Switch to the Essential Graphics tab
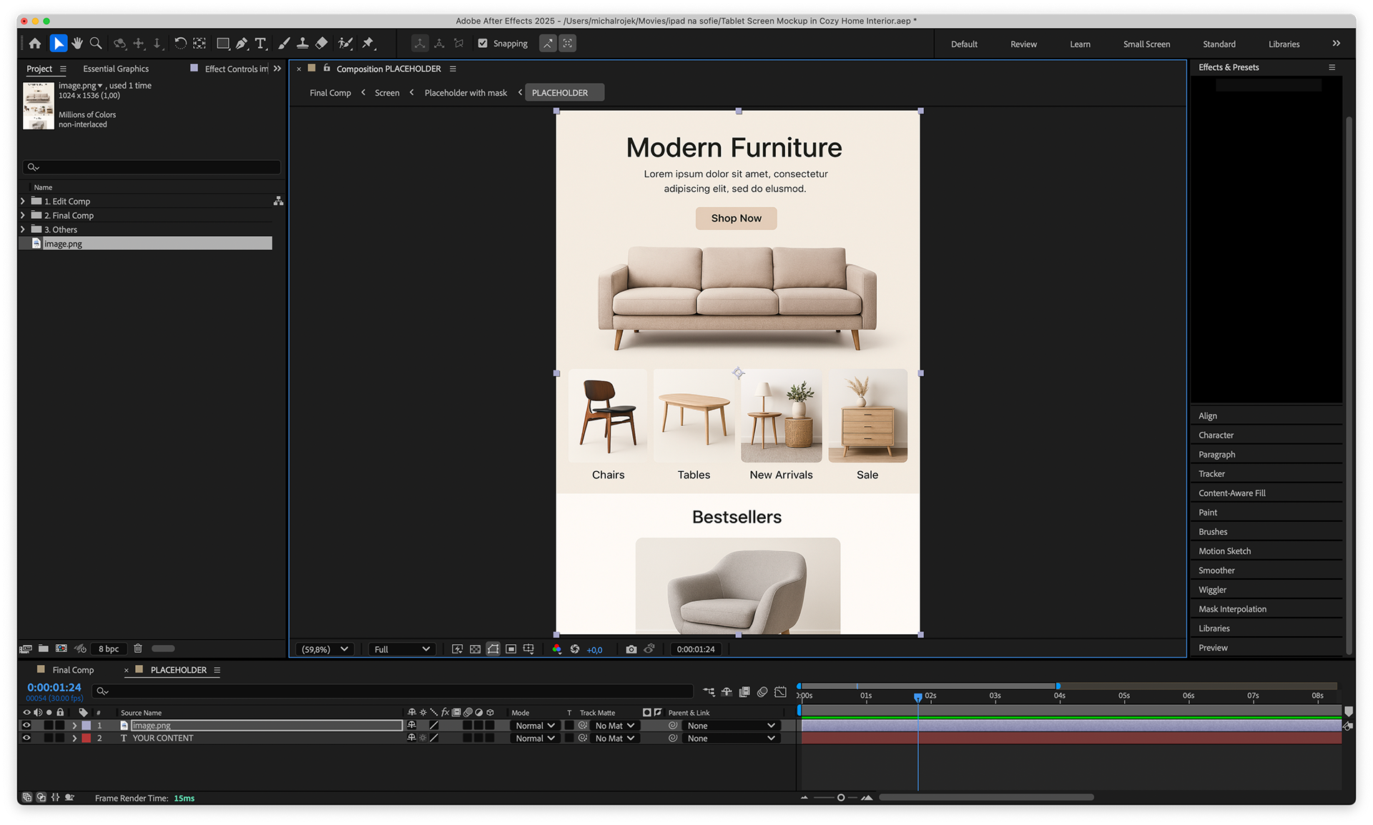 116,69
